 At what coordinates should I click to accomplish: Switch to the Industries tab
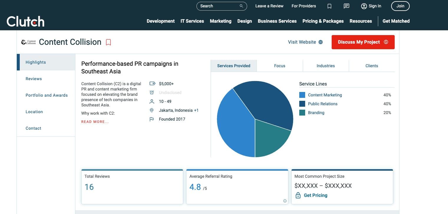(326, 66)
